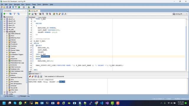The image size is (189, 106).
Task: Click the Open folder icon in main toolbar
Action: click(4, 7)
